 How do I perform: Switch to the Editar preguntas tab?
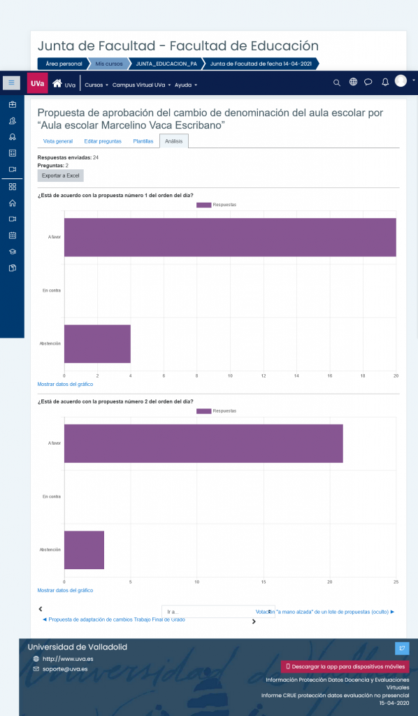103,141
